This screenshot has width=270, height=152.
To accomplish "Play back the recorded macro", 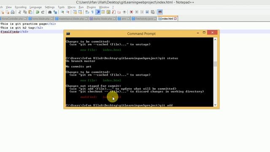I will (142, 12).
